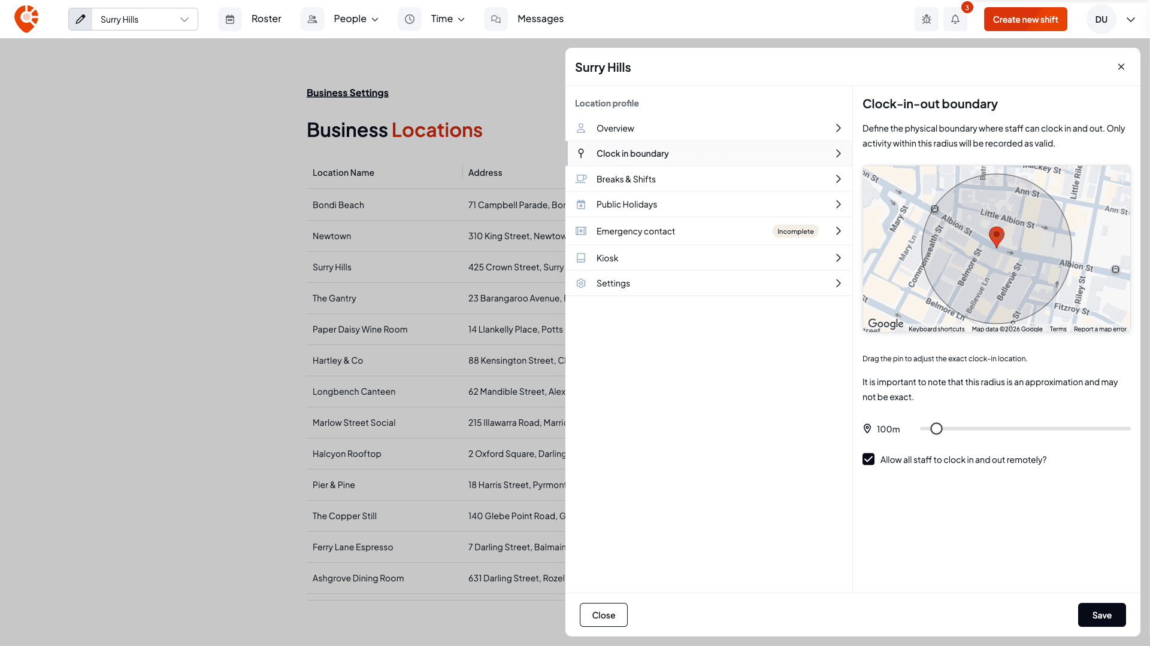Click the Time clock icon
This screenshot has width=1150, height=646.
(410, 19)
